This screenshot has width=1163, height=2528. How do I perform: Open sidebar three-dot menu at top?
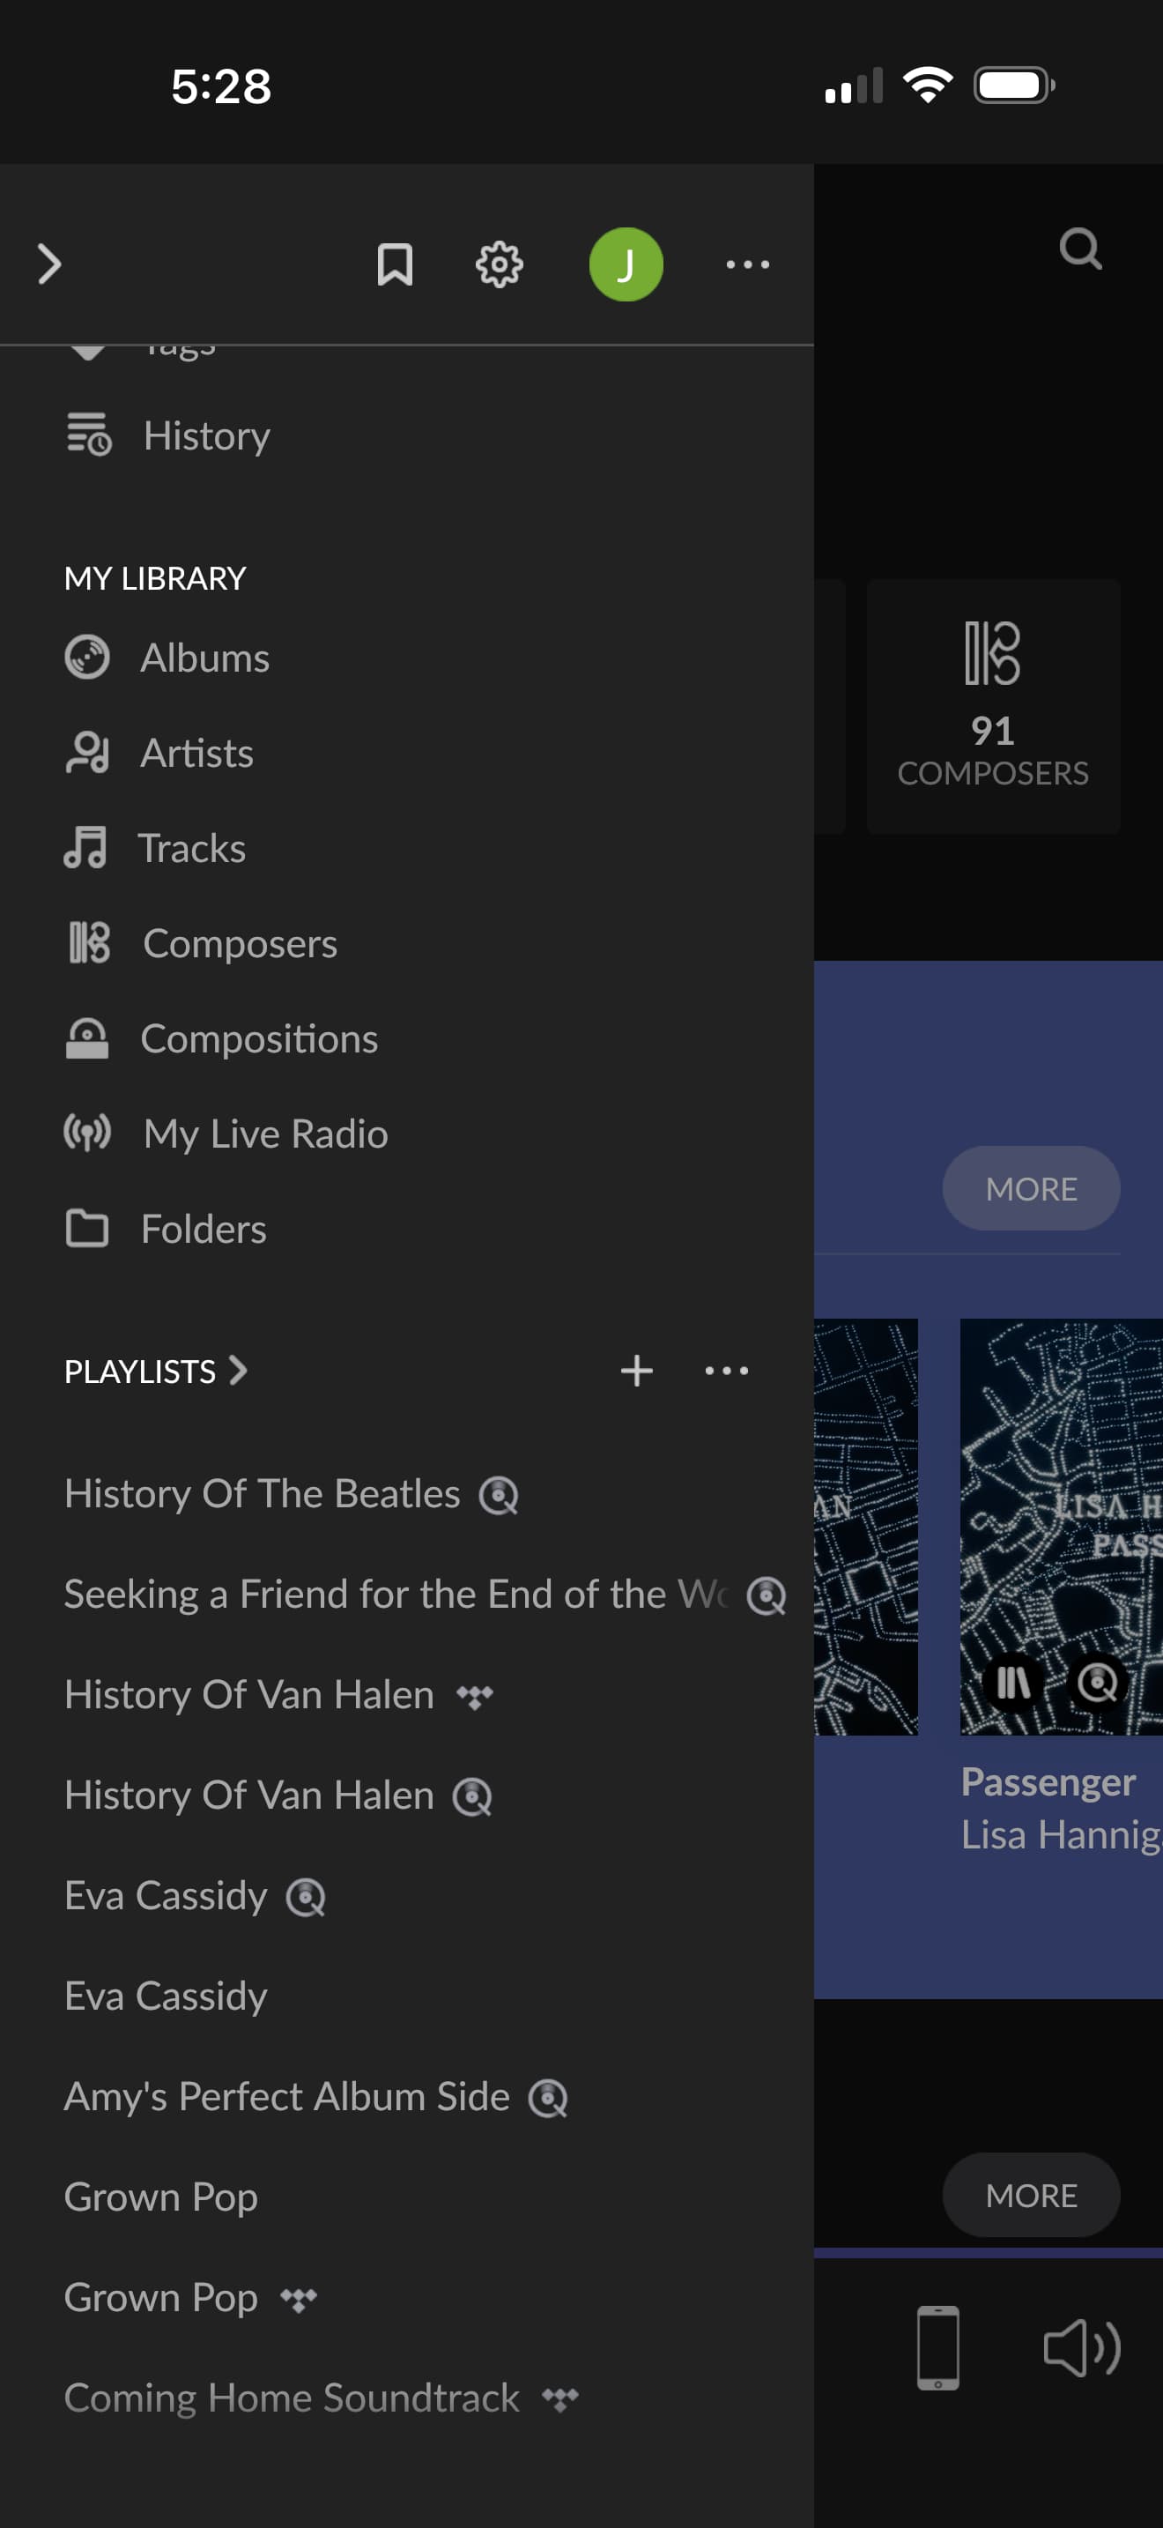coord(747,265)
